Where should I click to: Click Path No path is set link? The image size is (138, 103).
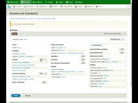pos(61,47)
